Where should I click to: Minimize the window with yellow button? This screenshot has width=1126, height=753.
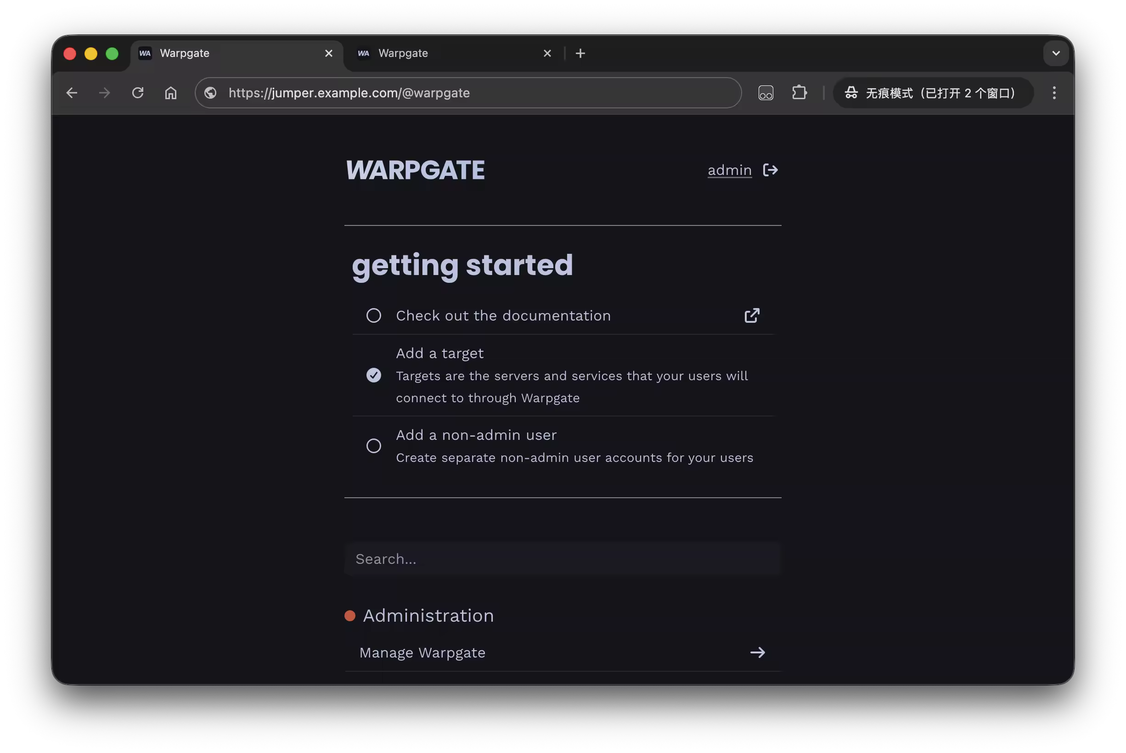(91, 53)
